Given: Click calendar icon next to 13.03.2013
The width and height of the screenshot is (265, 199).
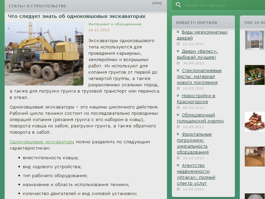Looking at the screenshot, I should pyautogui.click(x=178, y=88).
